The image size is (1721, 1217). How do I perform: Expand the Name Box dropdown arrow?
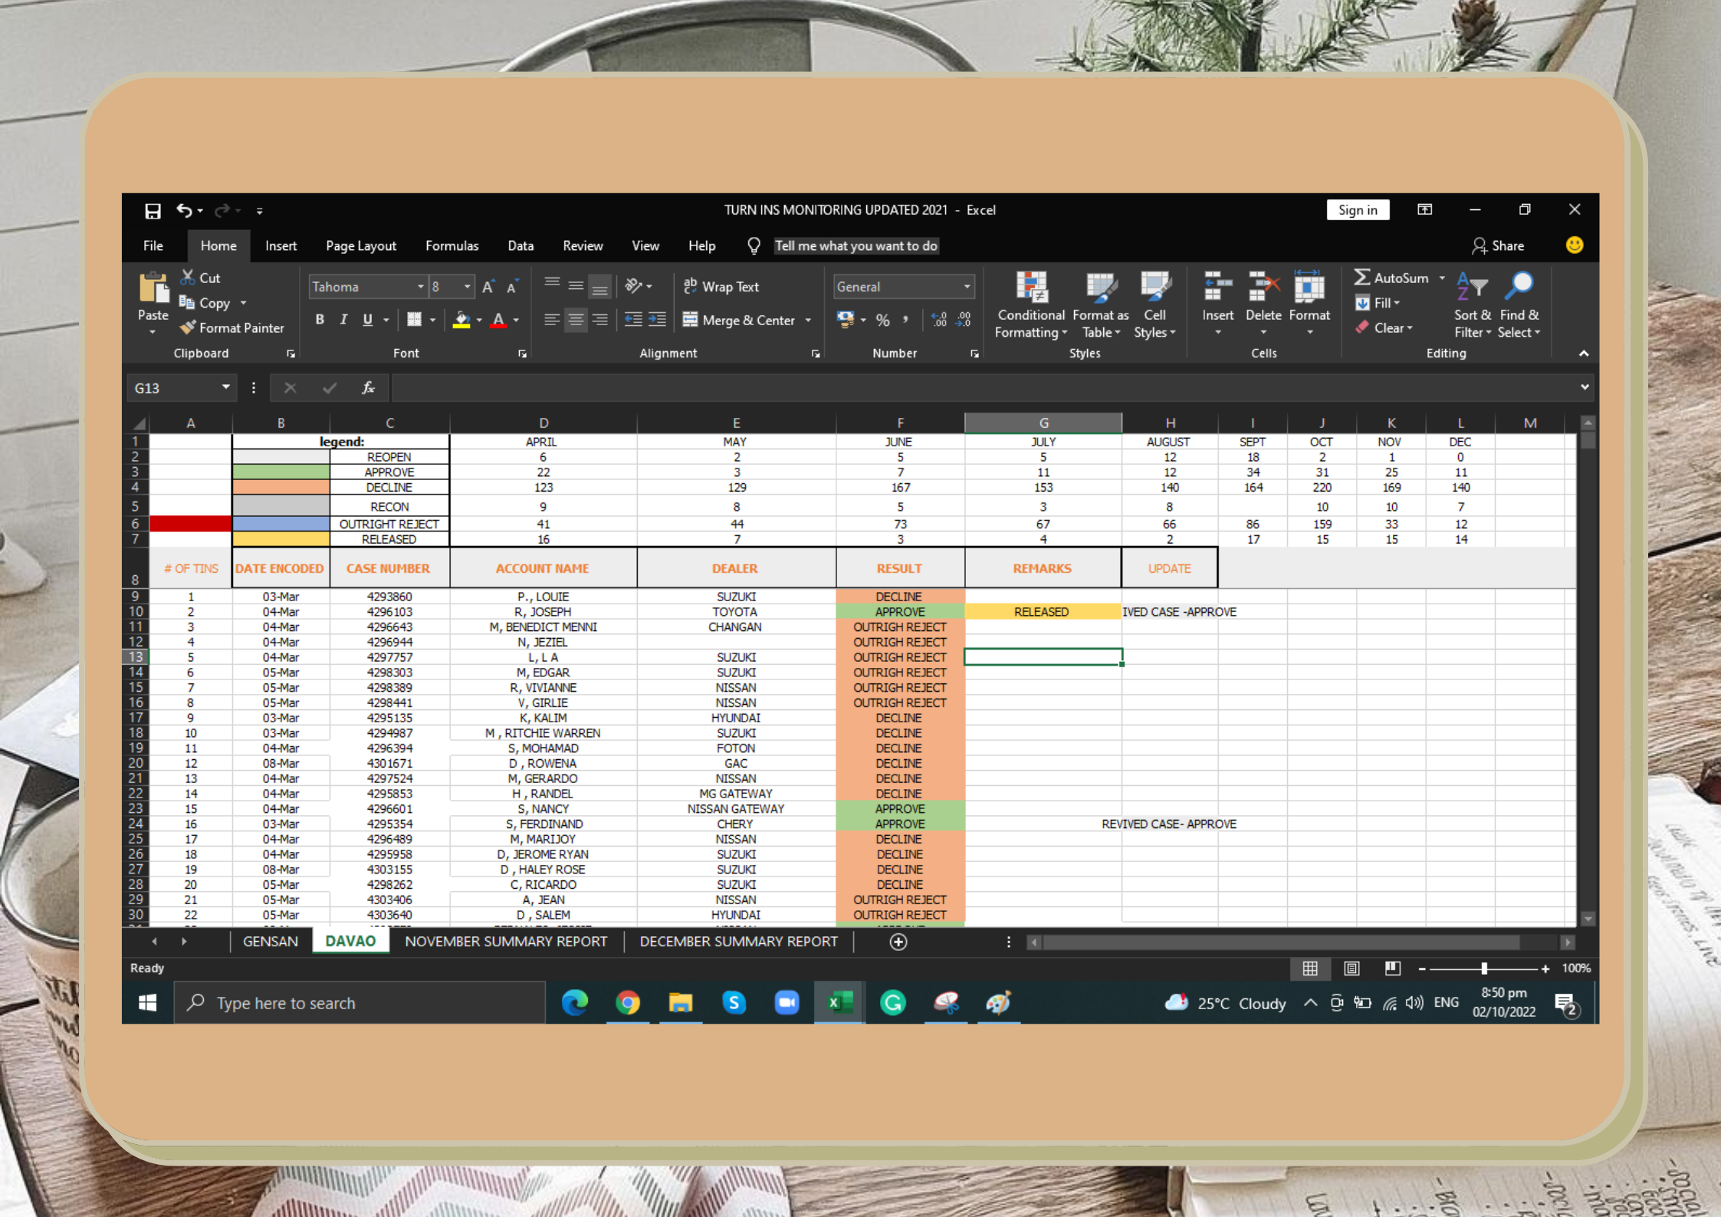[x=225, y=388]
